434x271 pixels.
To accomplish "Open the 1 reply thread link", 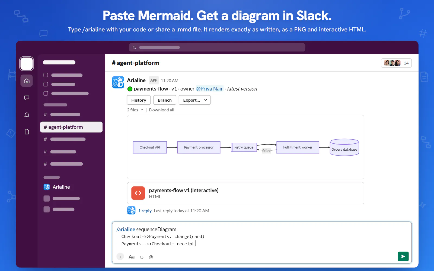I will point(145,211).
